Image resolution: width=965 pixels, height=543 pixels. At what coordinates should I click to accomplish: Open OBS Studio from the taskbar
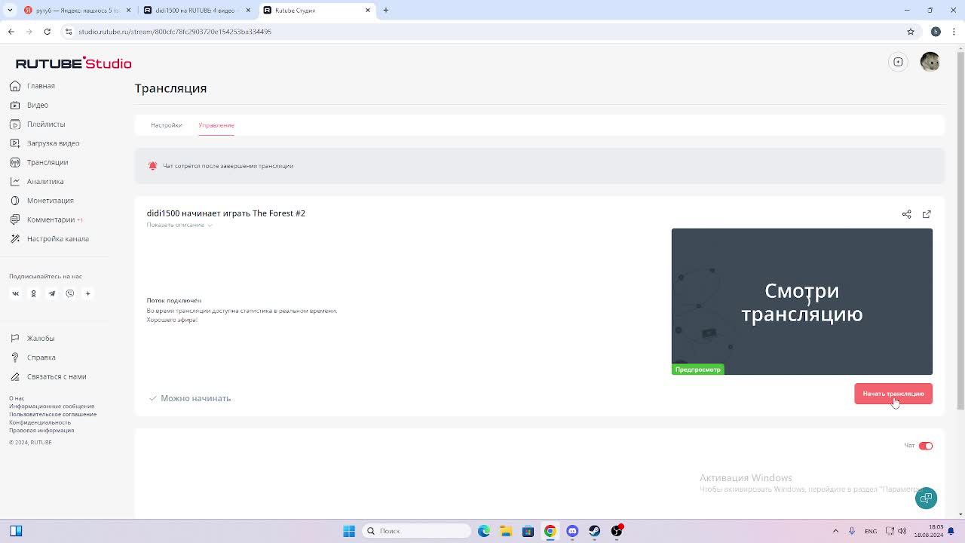pyautogui.click(x=617, y=531)
